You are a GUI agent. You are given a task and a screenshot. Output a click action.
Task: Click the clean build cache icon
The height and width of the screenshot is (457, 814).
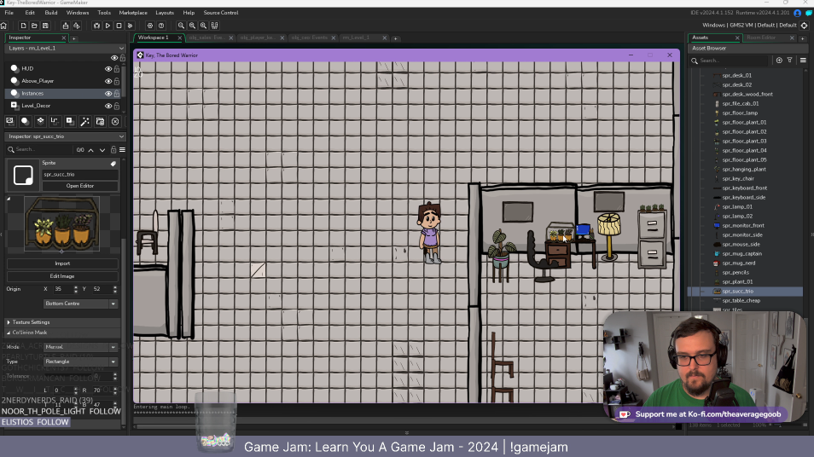(131, 26)
